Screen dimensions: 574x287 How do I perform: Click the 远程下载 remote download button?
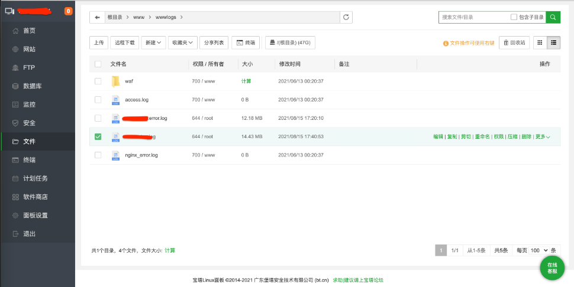tap(125, 43)
